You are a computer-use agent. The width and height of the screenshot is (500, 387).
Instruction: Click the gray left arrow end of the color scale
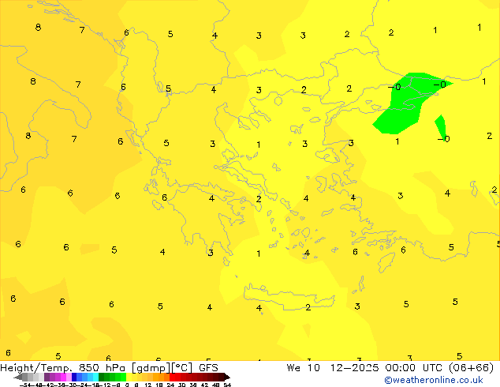[18, 378]
